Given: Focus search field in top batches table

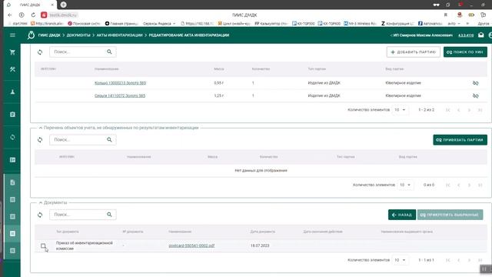Looking at the screenshot, I should click(78, 52).
